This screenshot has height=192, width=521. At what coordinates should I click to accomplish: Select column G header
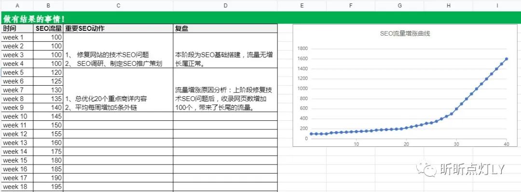pos(399,6)
